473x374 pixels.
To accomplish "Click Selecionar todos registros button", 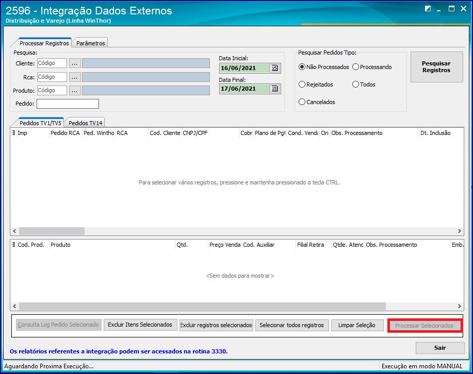I will (x=292, y=325).
